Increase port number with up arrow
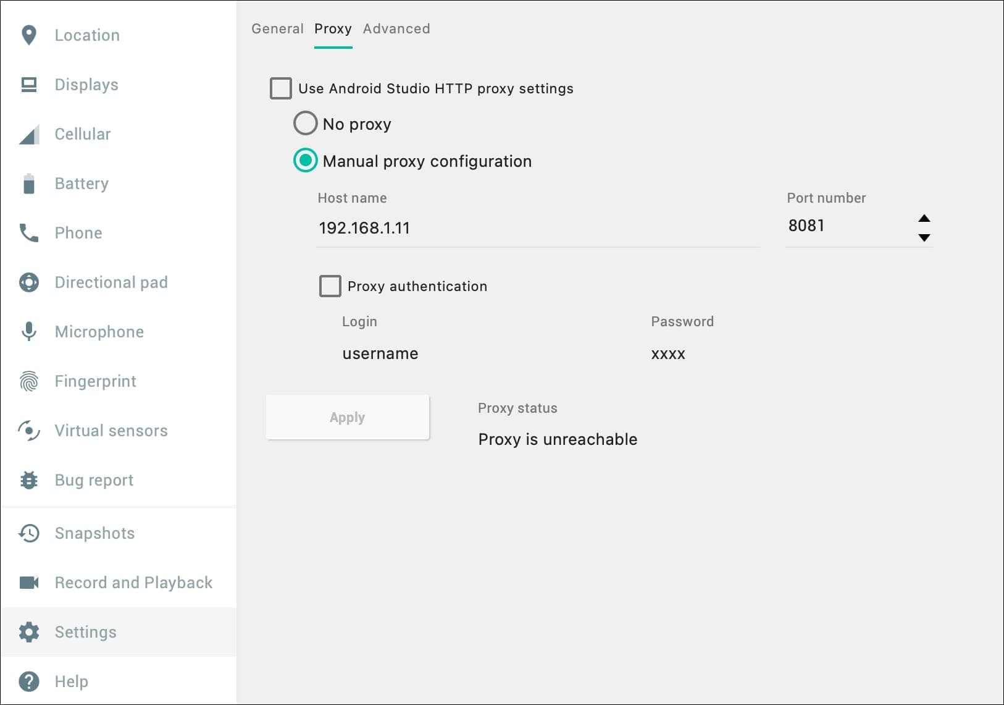Image resolution: width=1004 pixels, height=705 pixels. [924, 218]
